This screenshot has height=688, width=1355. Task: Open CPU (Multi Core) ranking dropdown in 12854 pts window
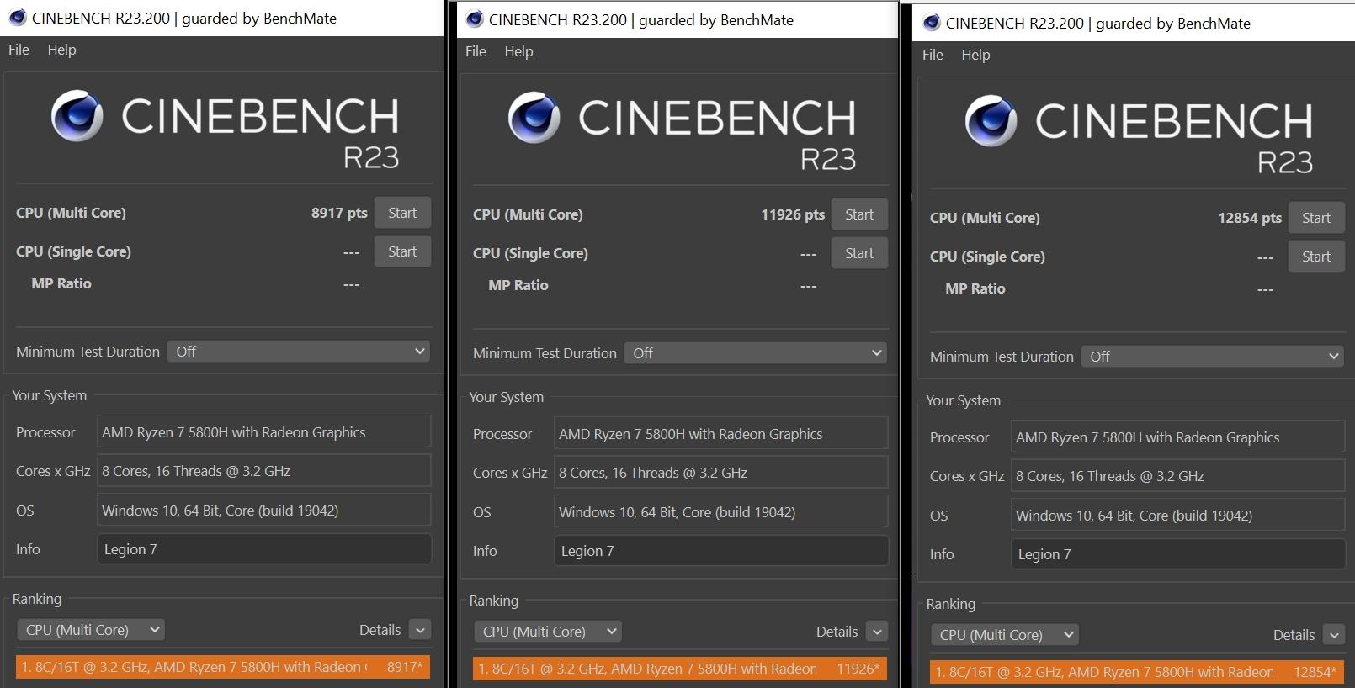tap(1005, 635)
